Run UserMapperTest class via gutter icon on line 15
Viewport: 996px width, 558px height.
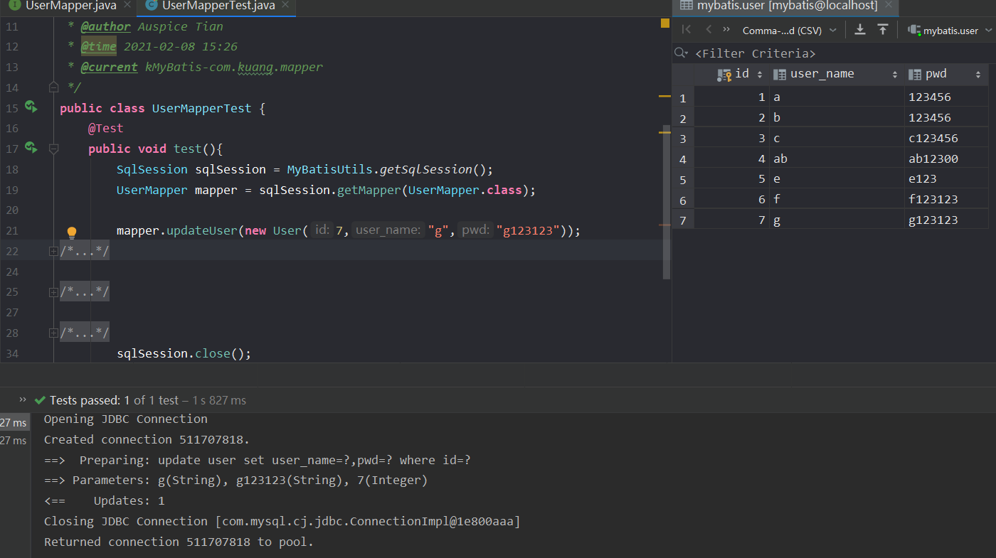(30, 107)
